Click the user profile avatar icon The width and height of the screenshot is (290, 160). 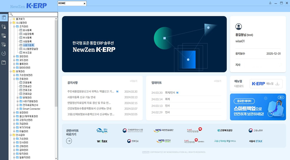tap(238, 27)
